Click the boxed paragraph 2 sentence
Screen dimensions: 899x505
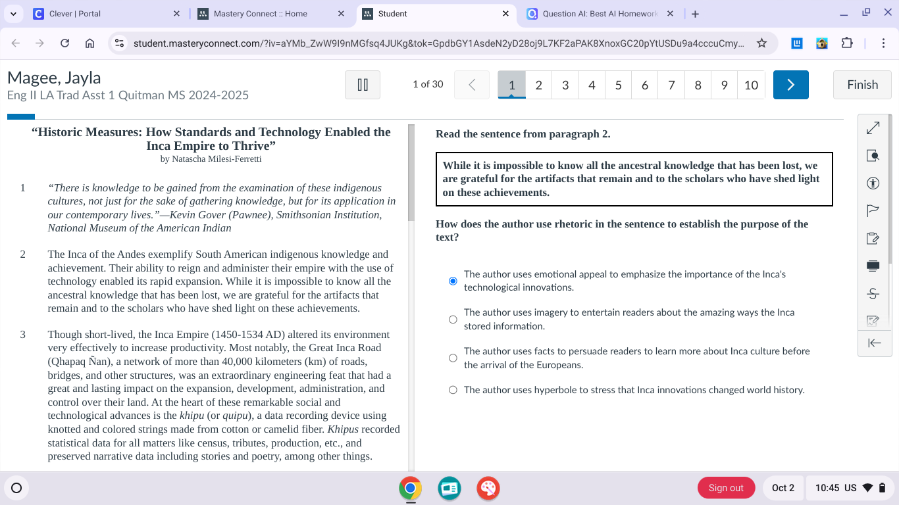tap(634, 179)
